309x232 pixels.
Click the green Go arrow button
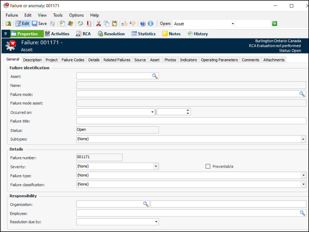tap(274, 24)
